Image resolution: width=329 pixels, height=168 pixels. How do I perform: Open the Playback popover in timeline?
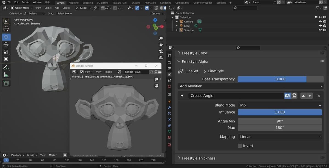tap(18, 155)
